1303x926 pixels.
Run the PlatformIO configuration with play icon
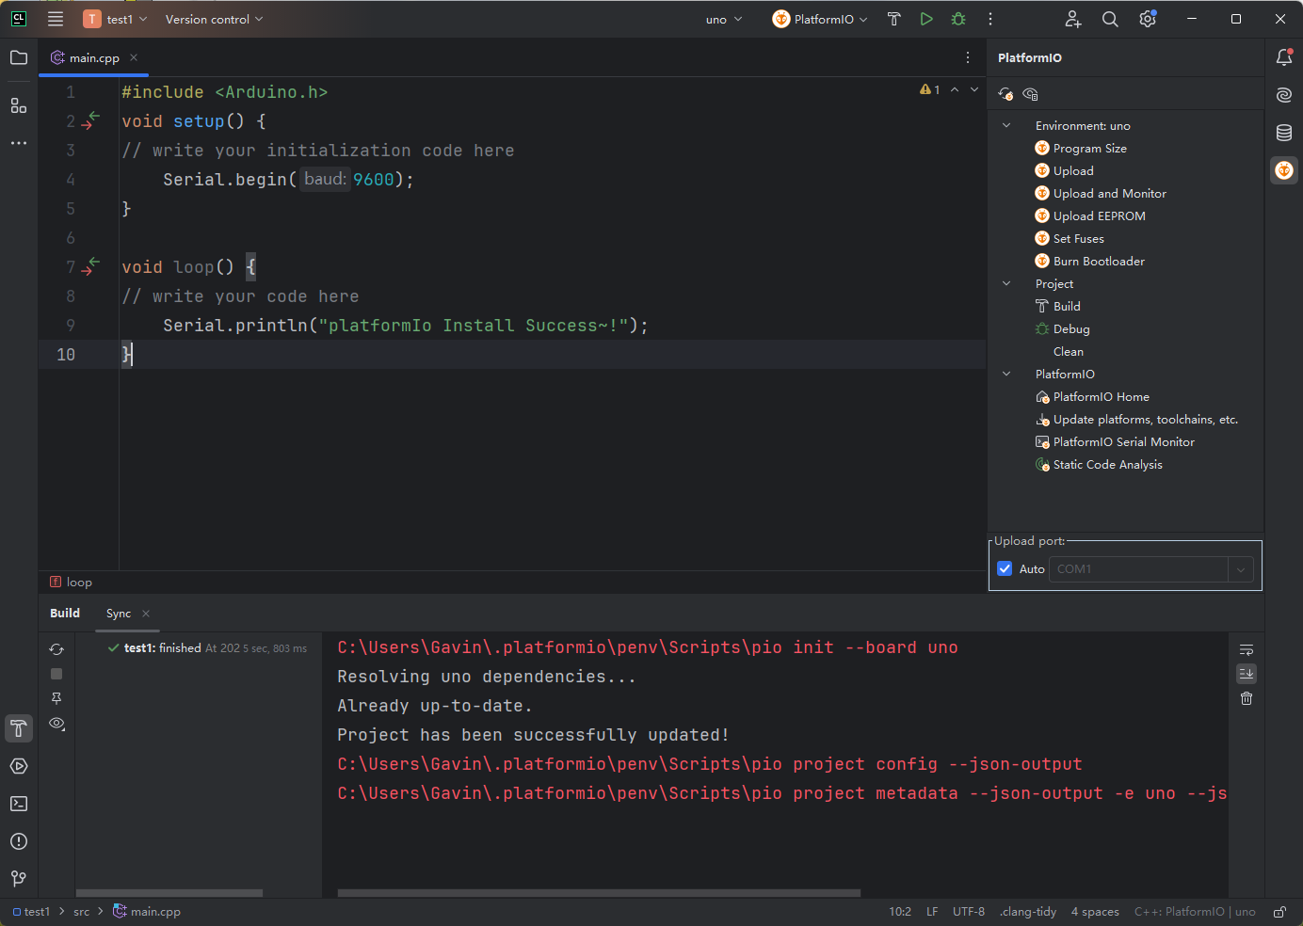(x=926, y=19)
